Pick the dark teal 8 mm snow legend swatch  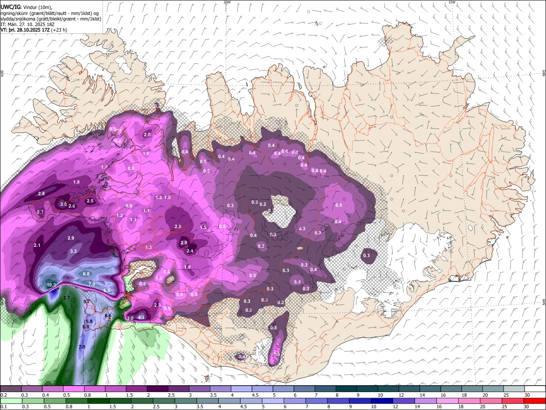tap(346, 389)
